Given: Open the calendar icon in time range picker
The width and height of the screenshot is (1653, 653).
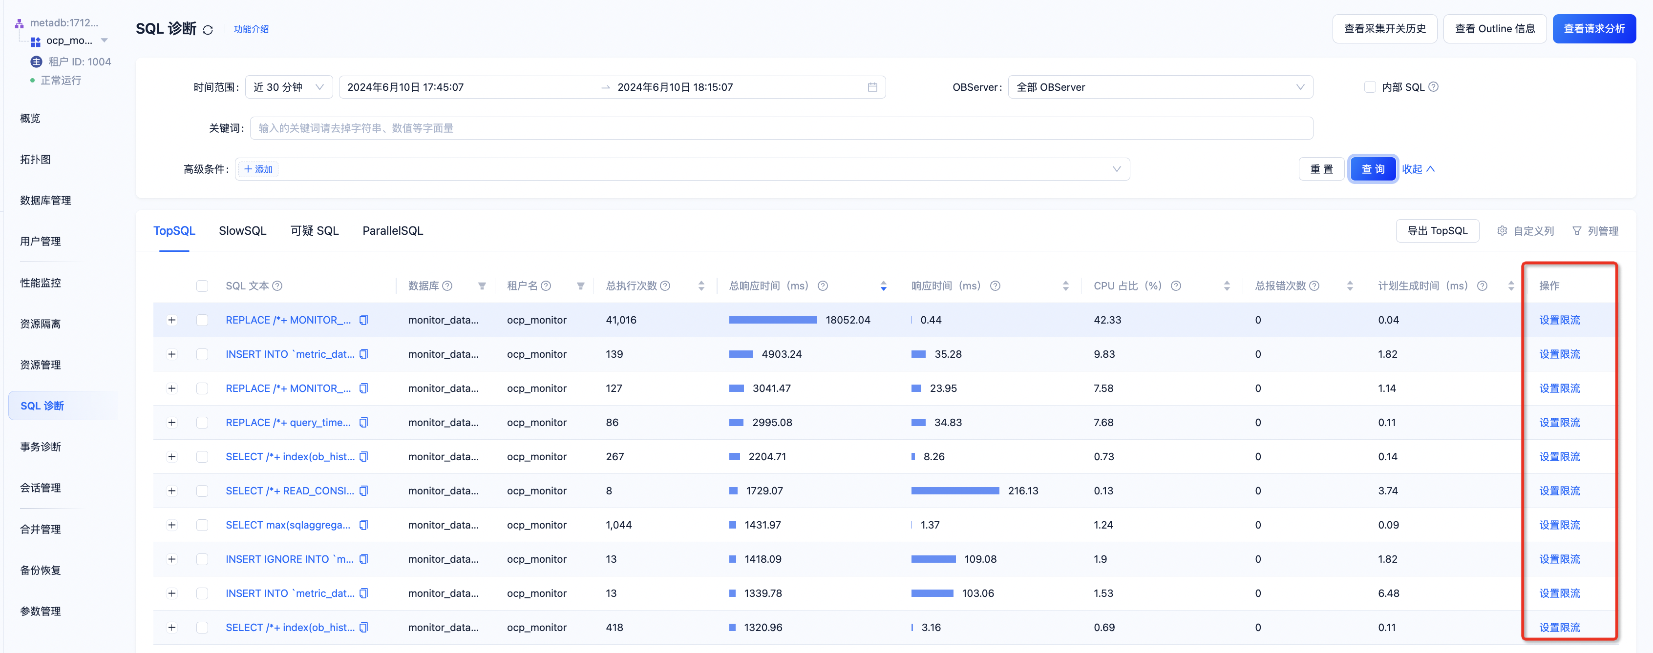Looking at the screenshot, I should (x=872, y=87).
